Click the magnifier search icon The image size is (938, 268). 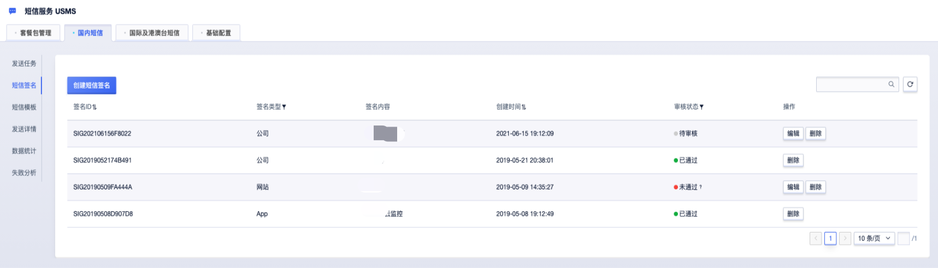[x=891, y=85]
